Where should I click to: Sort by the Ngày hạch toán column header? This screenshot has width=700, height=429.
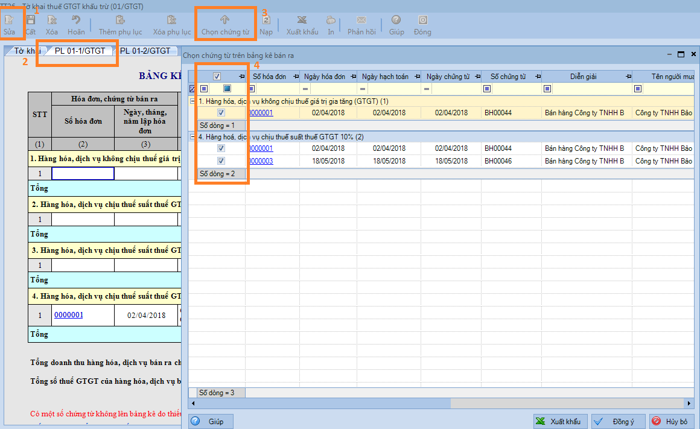coord(385,77)
